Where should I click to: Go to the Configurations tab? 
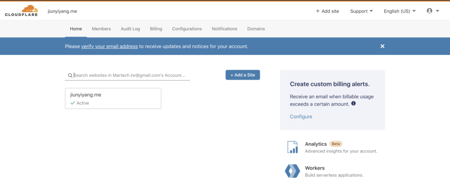tap(187, 29)
